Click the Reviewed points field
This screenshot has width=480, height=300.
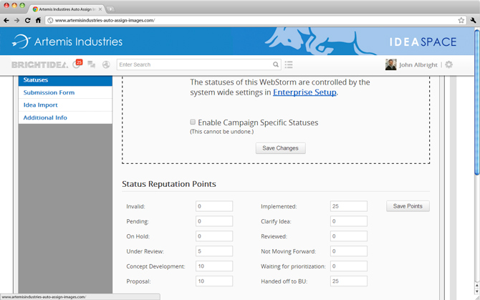click(349, 236)
